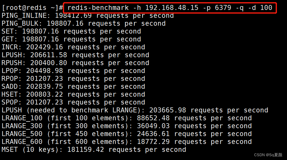Select the LRANGE_300 result line
The width and height of the screenshot is (287, 160).
tap(127, 126)
